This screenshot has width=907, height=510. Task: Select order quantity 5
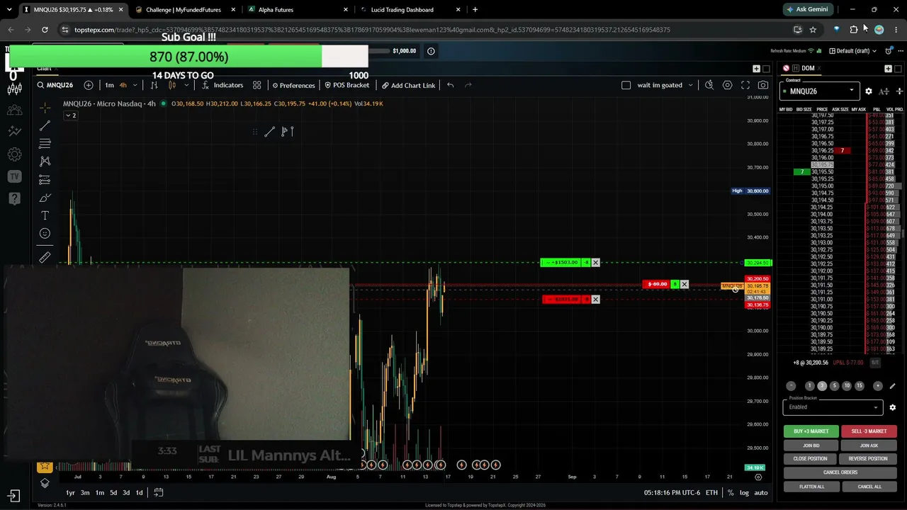pyautogui.click(x=834, y=386)
